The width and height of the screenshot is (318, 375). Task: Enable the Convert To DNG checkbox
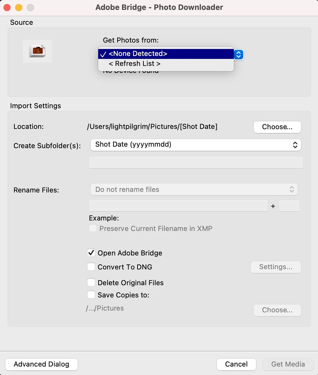[x=91, y=267]
